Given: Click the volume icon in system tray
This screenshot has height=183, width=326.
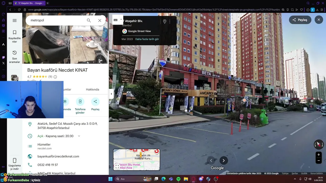Looking at the screenshot, I should [x=310, y=179].
